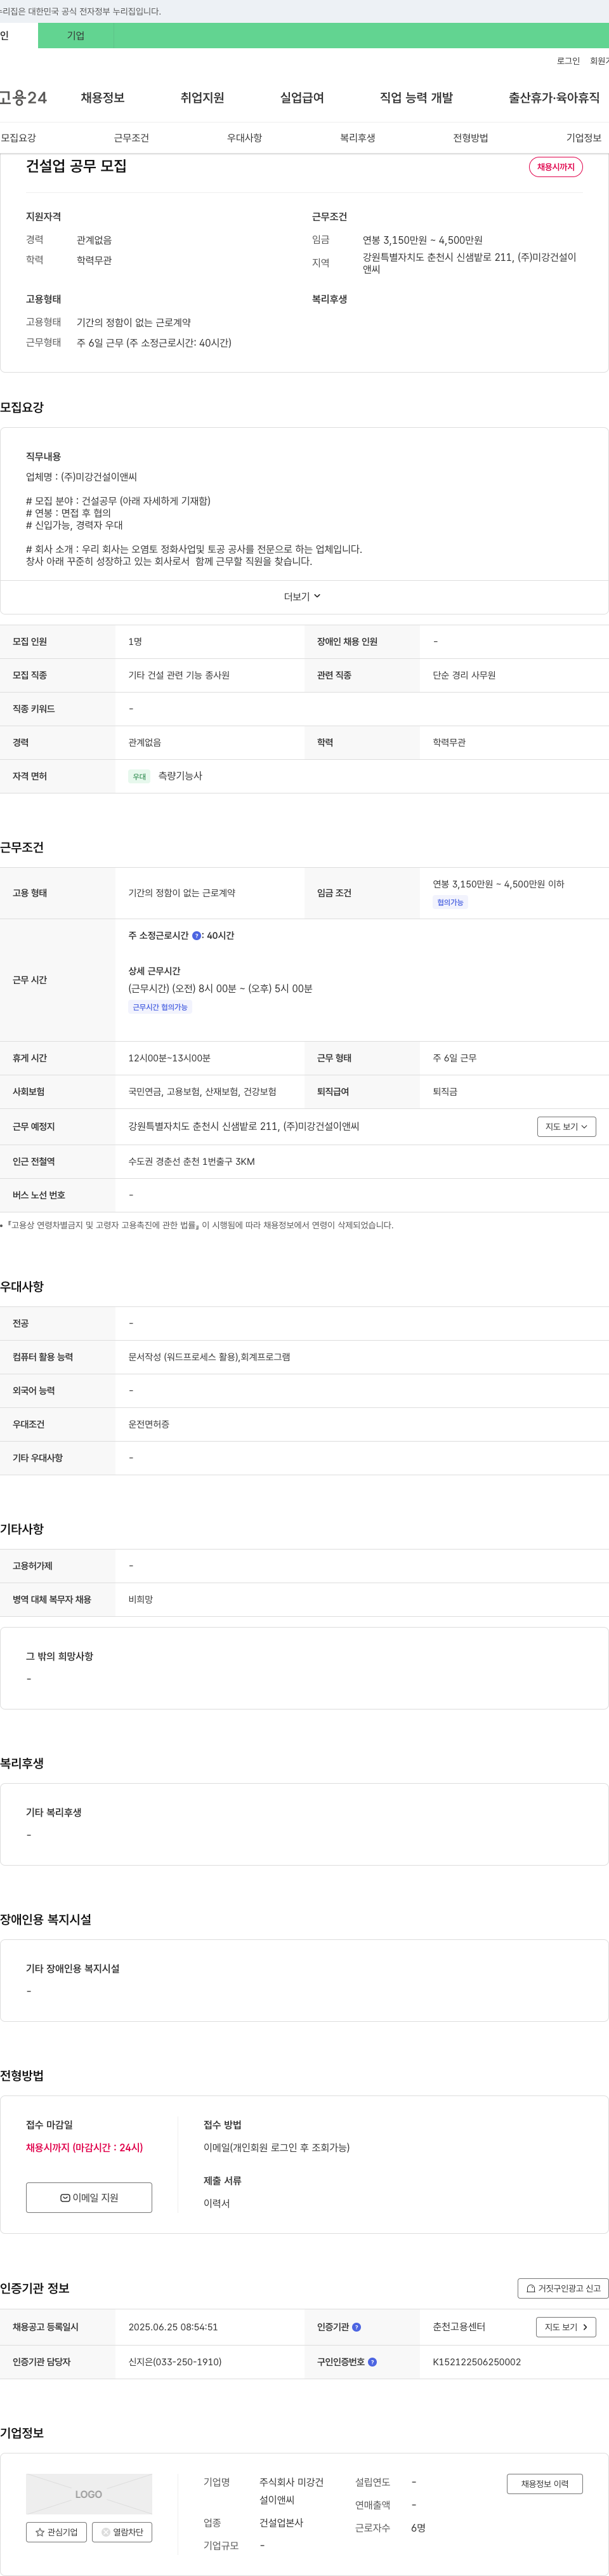Open 지도 보기 for 춘천고용센터
Image resolution: width=609 pixels, height=2576 pixels.
click(566, 2327)
